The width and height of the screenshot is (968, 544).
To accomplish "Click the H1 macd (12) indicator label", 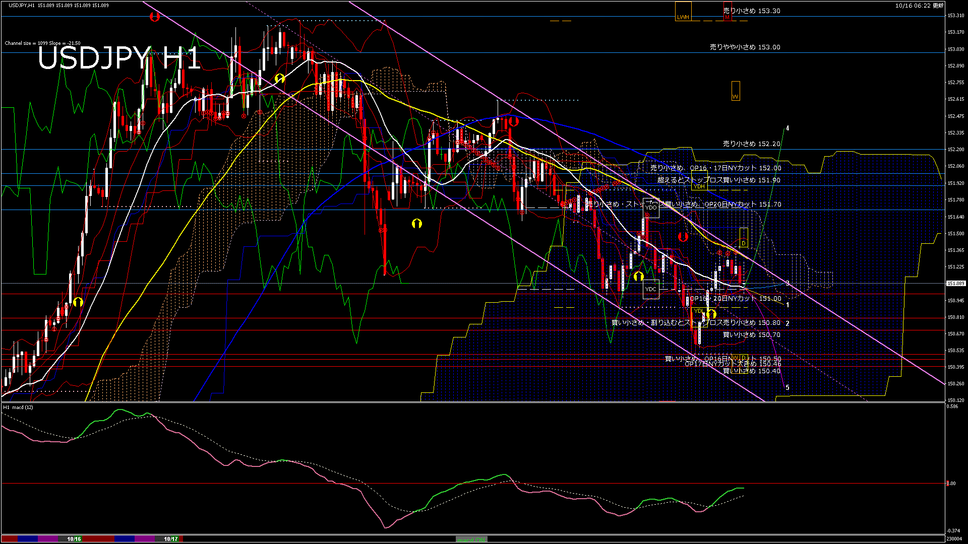I will click(x=18, y=407).
